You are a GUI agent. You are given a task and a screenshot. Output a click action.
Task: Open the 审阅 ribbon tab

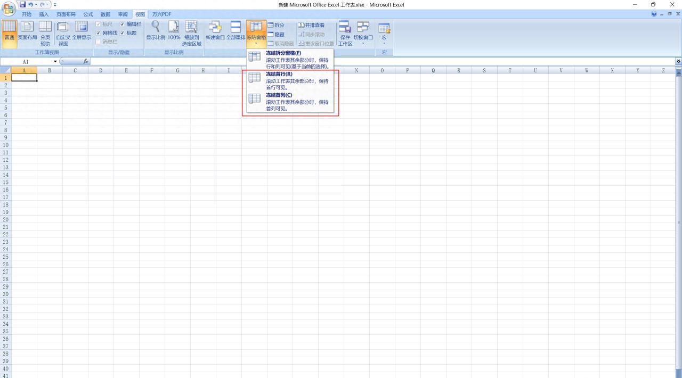(123, 14)
